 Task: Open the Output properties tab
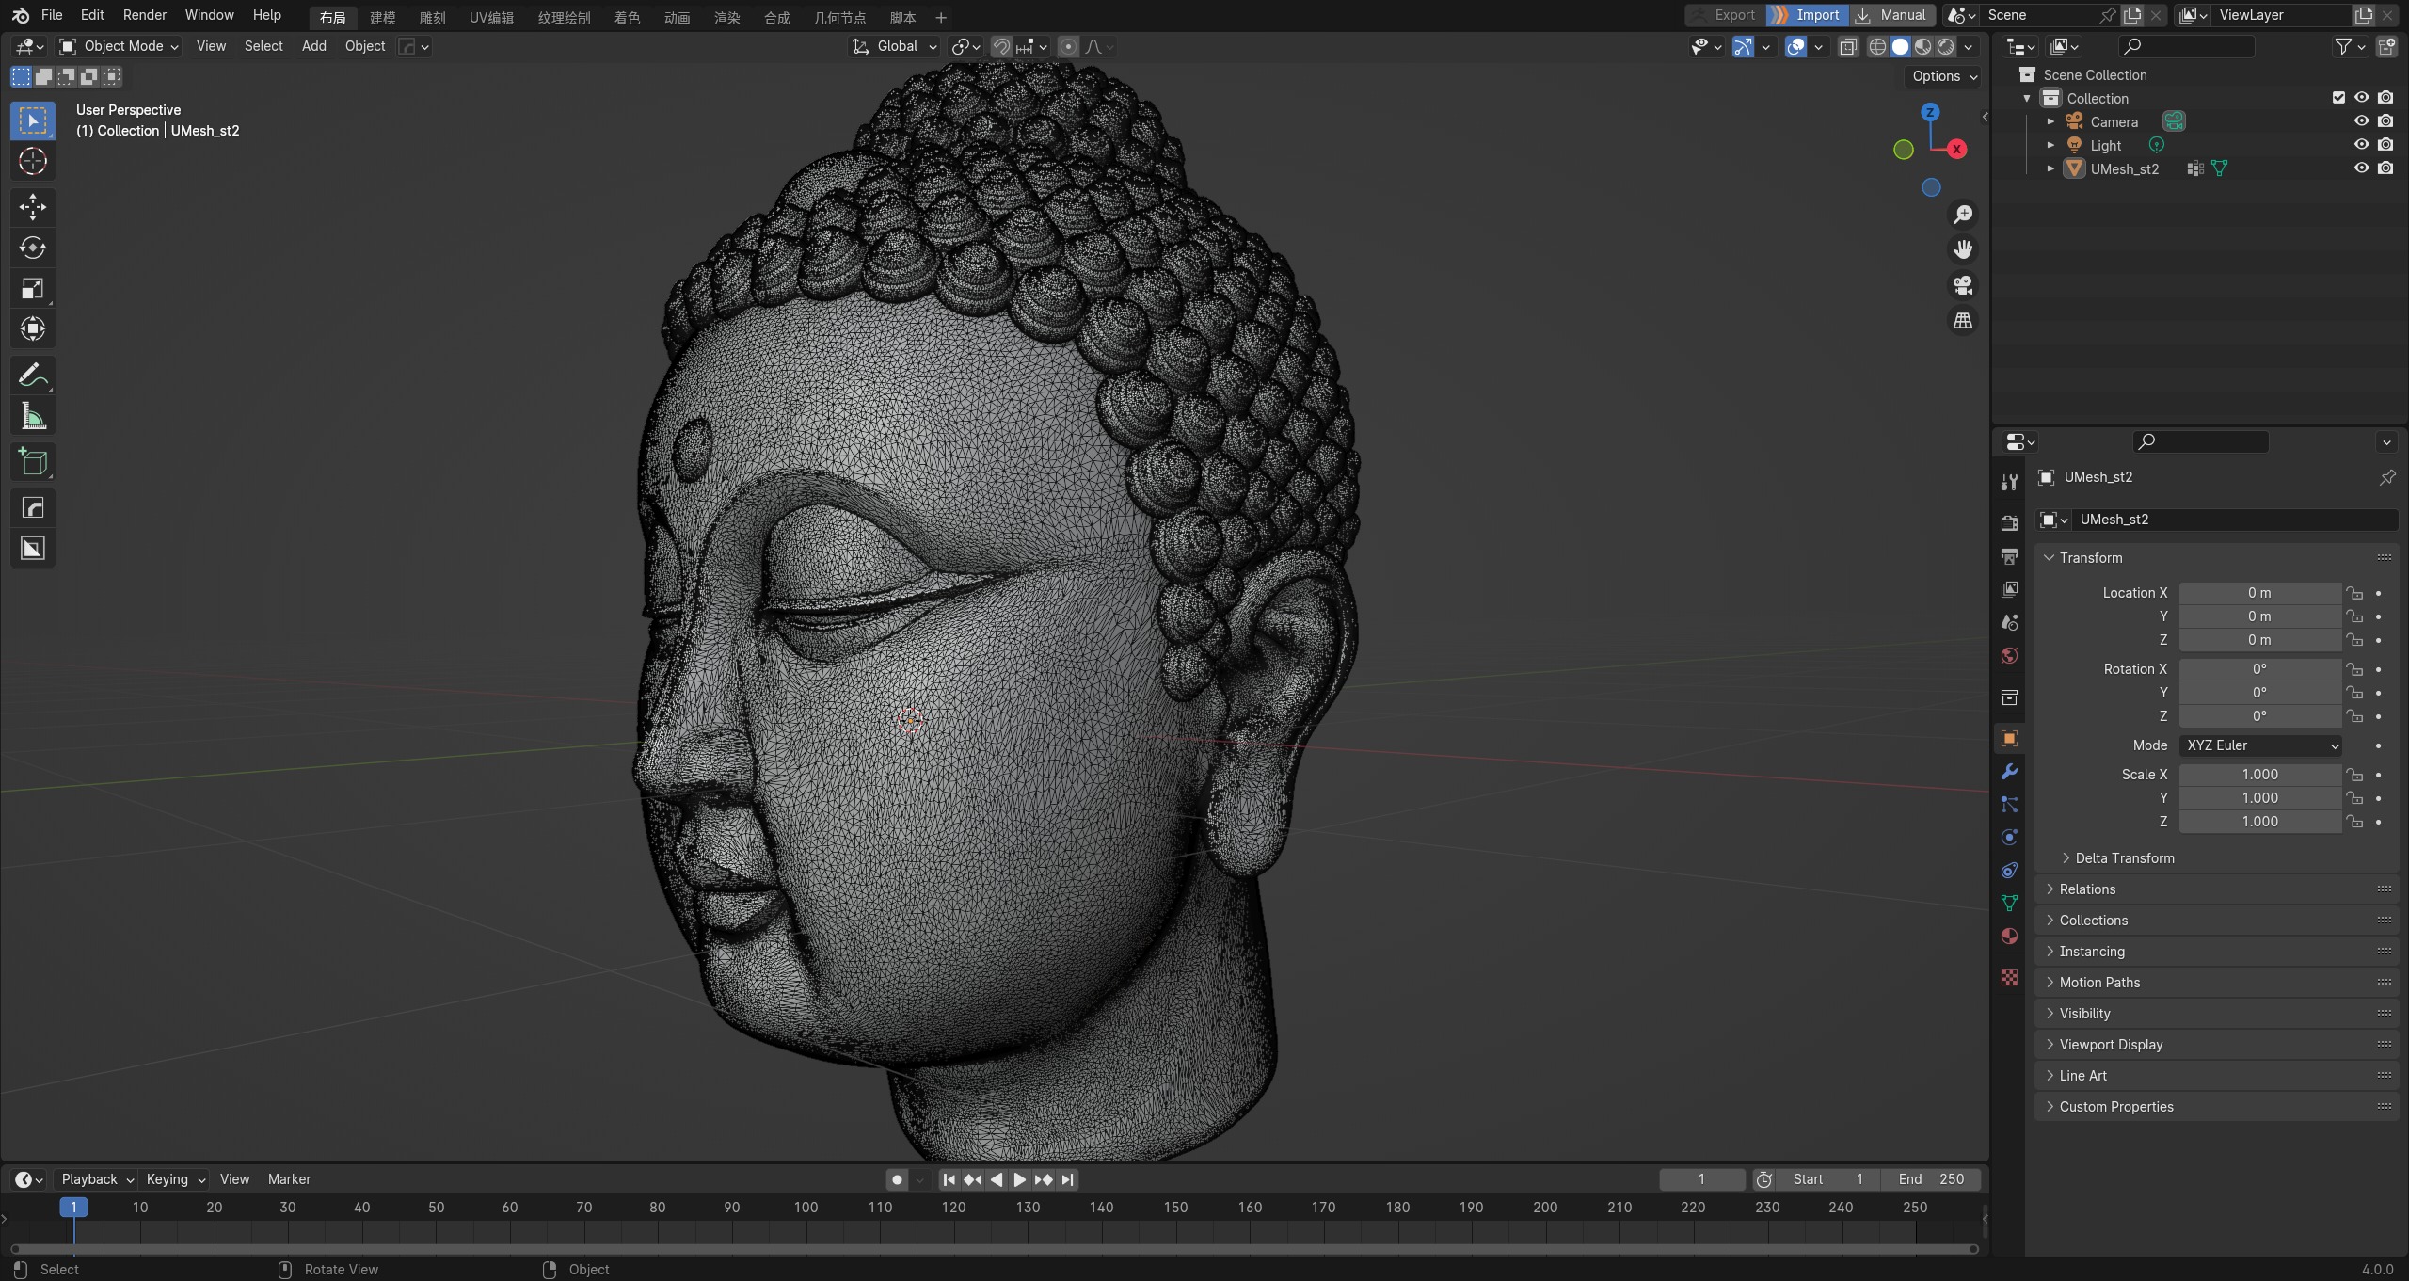2009,556
